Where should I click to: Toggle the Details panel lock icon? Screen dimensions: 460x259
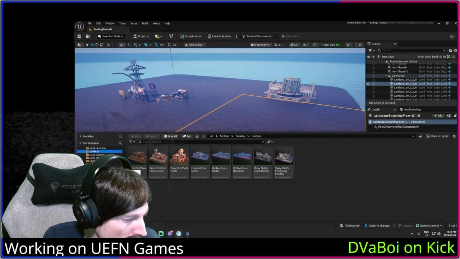click(x=455, y=116)
